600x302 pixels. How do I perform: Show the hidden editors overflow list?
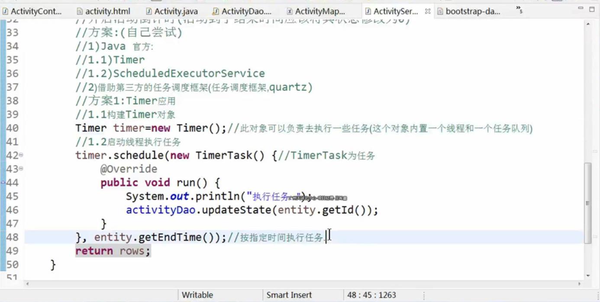click(519, 10)
